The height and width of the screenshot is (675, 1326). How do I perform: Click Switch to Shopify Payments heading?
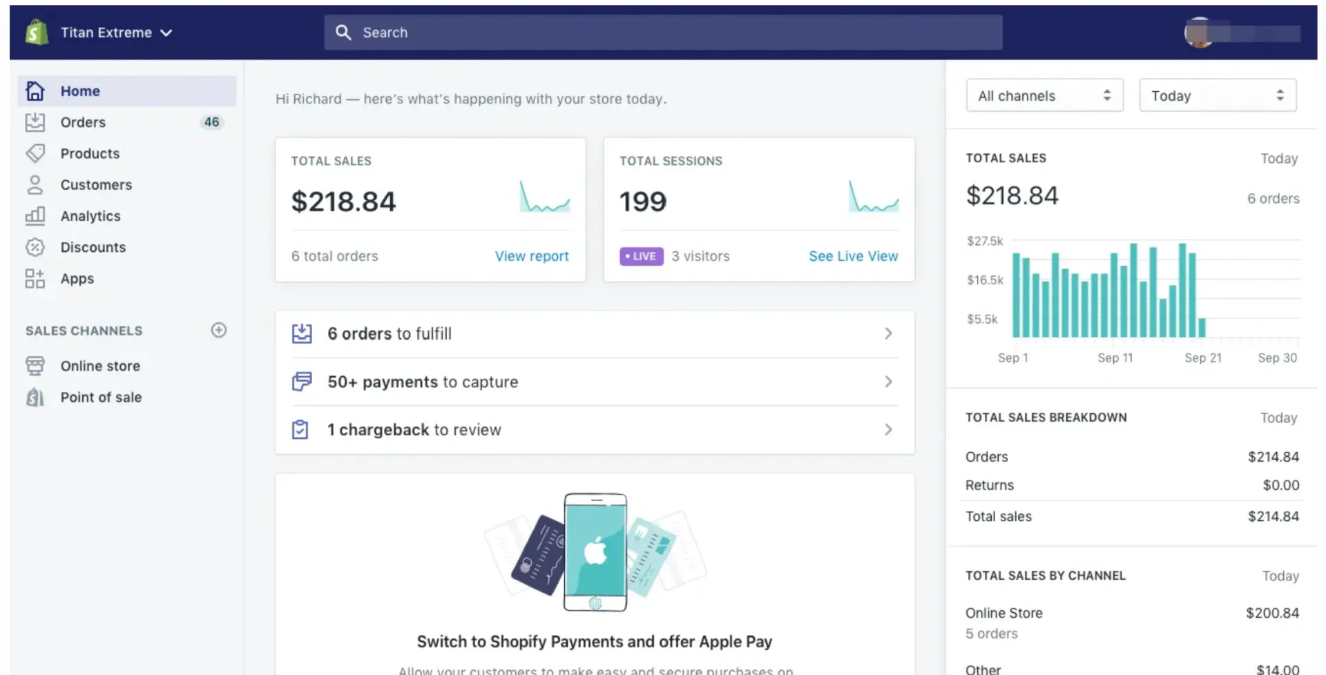[x=595, y=642]
